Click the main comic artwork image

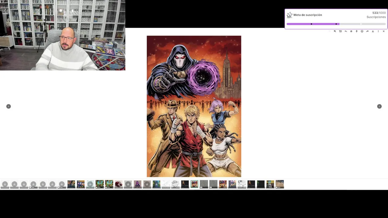pos(194,106)
